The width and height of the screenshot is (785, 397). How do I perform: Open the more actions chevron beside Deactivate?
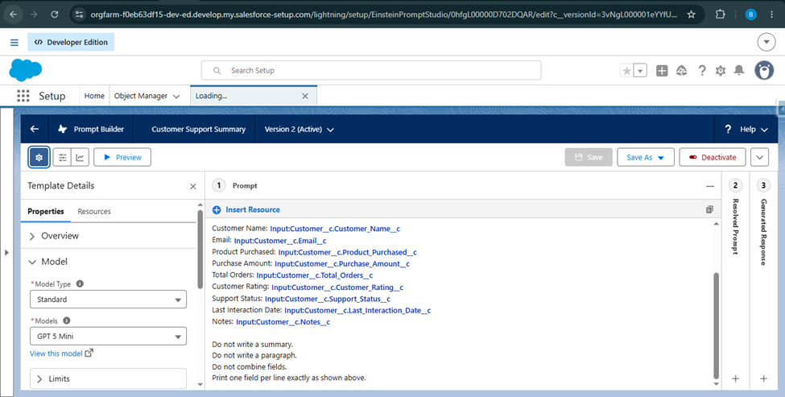click(759, 157)
